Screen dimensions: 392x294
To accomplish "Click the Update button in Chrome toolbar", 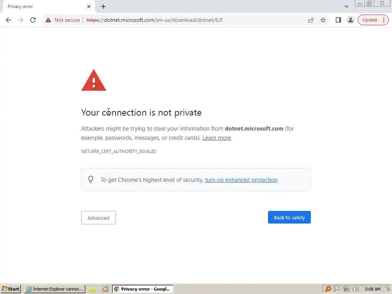I will click(370, 20).
